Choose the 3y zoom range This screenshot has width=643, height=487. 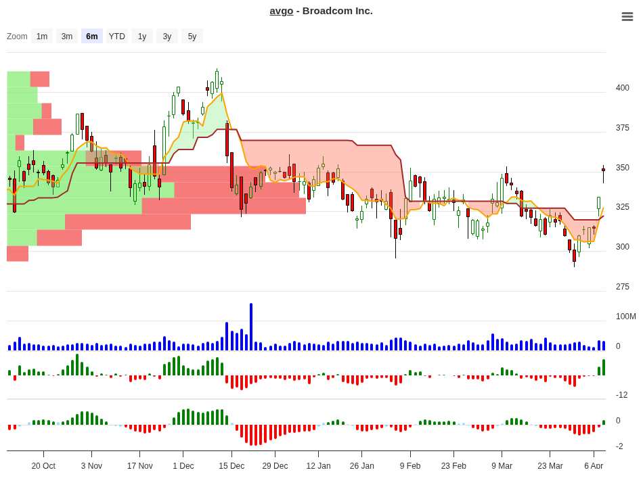[167, 36]
